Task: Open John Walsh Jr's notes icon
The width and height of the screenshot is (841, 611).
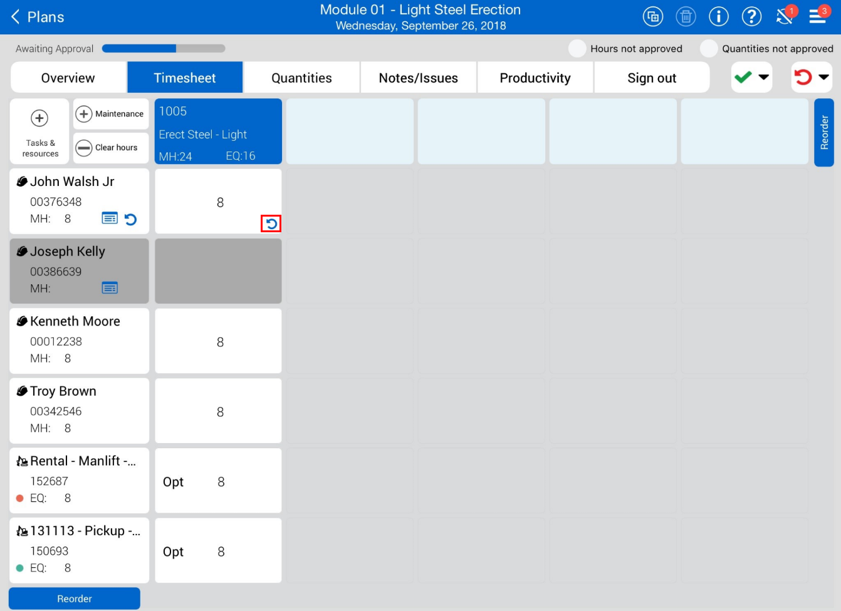Action: tap(110, 218)
